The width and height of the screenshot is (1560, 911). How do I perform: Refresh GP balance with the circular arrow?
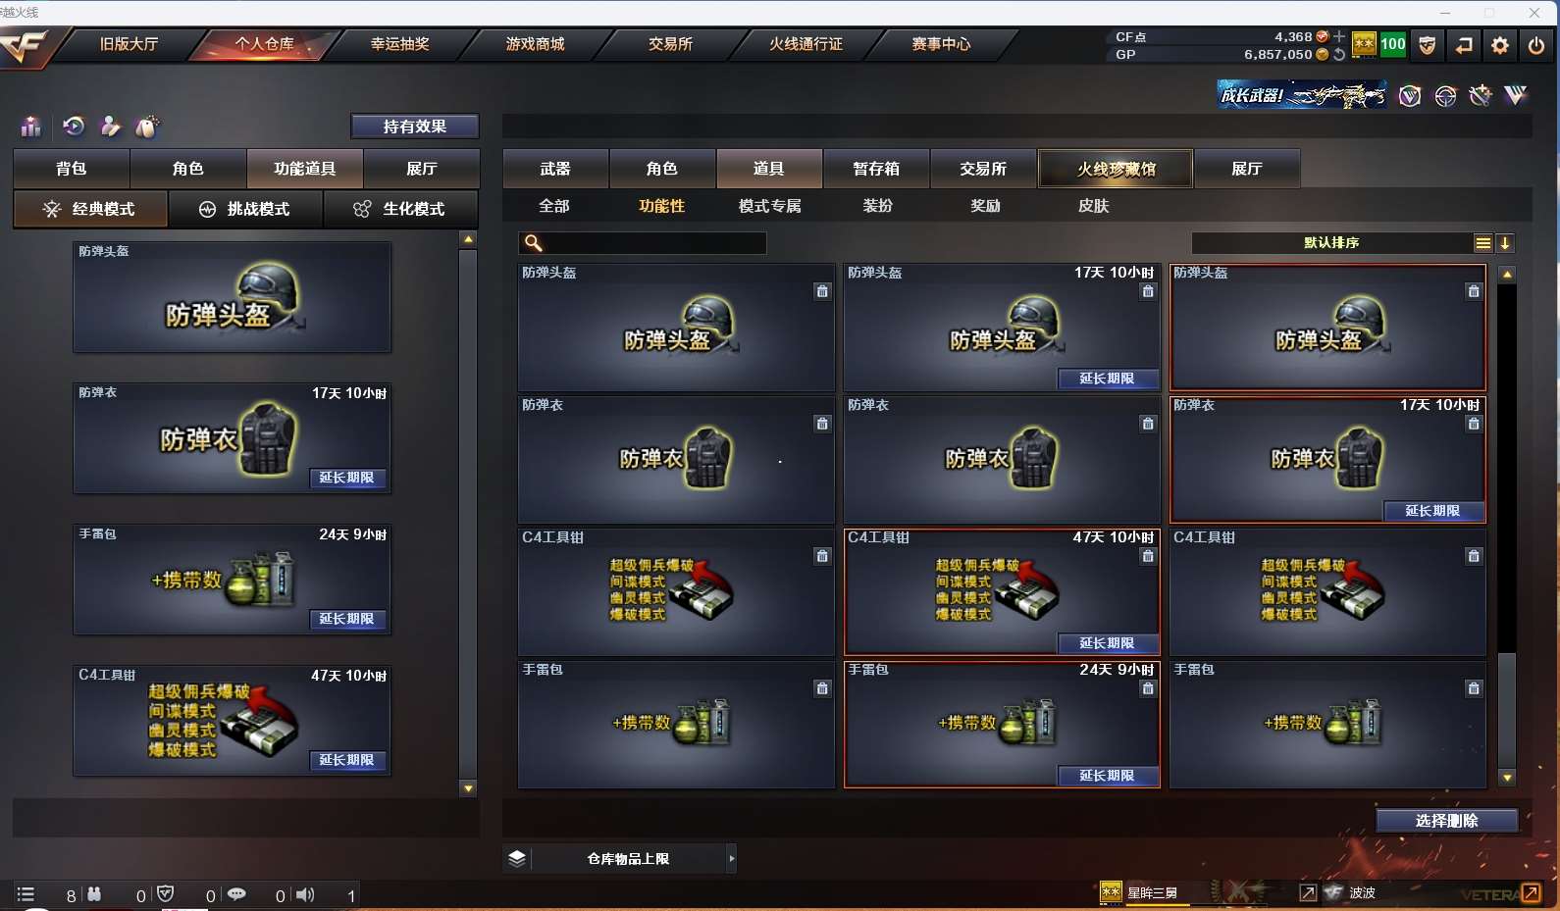coord(1339,55)
